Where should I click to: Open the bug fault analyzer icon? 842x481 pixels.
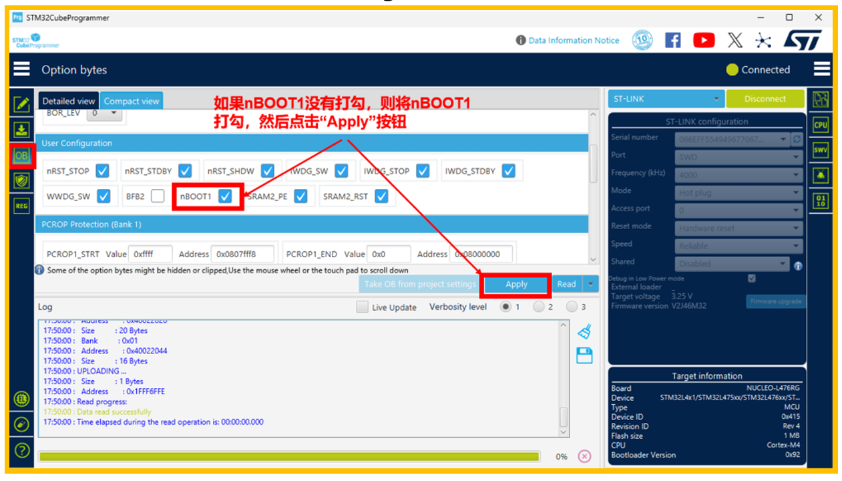click(x=821, y=176)
